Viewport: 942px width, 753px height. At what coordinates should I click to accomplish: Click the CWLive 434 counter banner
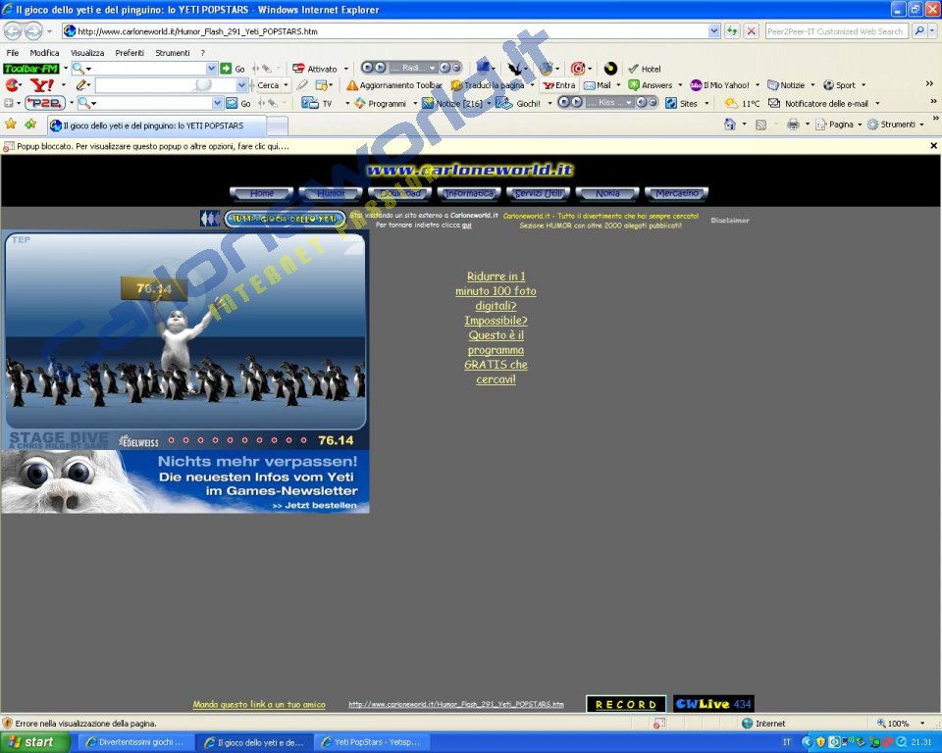(713, 704)
